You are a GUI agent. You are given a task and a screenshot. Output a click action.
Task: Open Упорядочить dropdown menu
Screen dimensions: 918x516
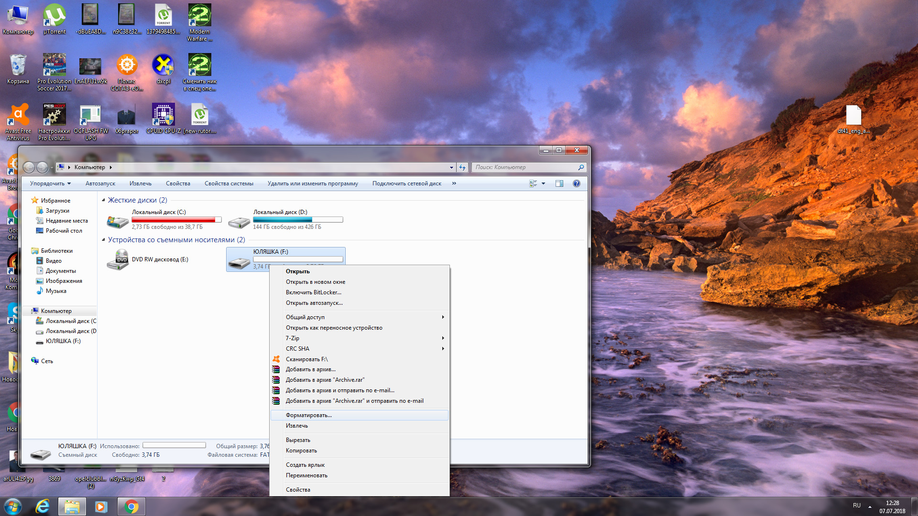coord(50,183)
